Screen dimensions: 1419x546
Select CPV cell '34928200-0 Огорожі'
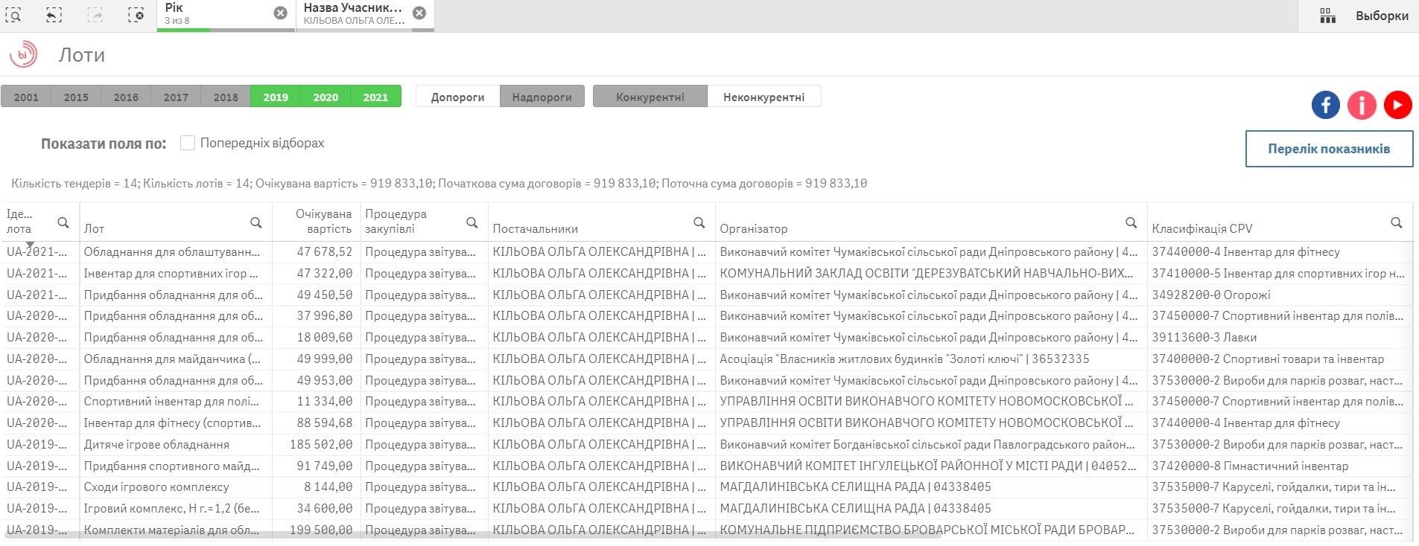[x=1280, y=295]
